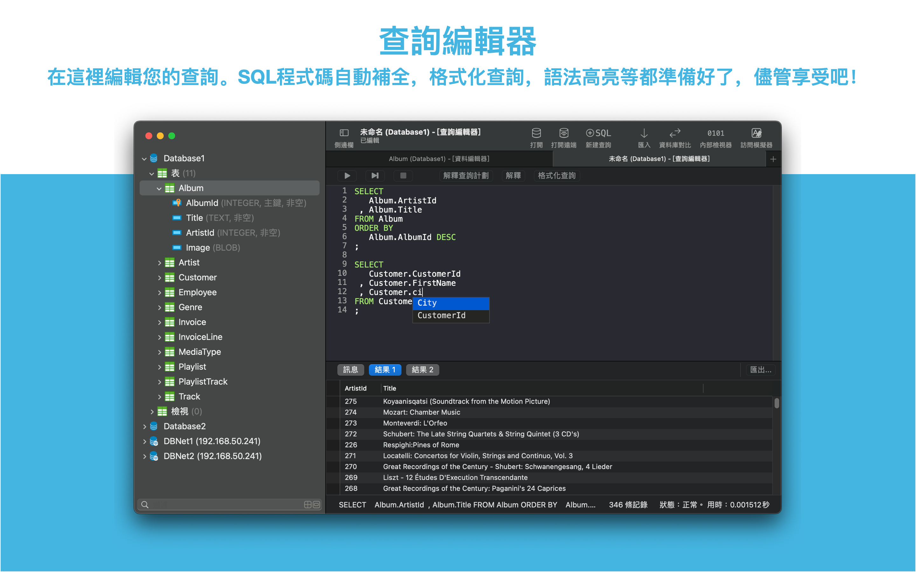Click the Open Remote database icon
The width and height of the screenshot is (916, 572).
point(564,133)
